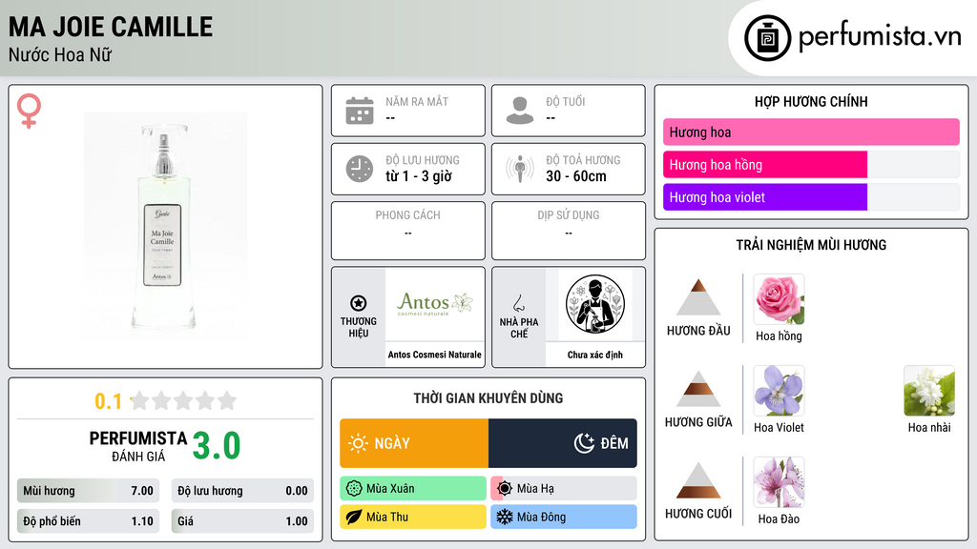Choose the Mùa Xuân season bar

point(413,489)
